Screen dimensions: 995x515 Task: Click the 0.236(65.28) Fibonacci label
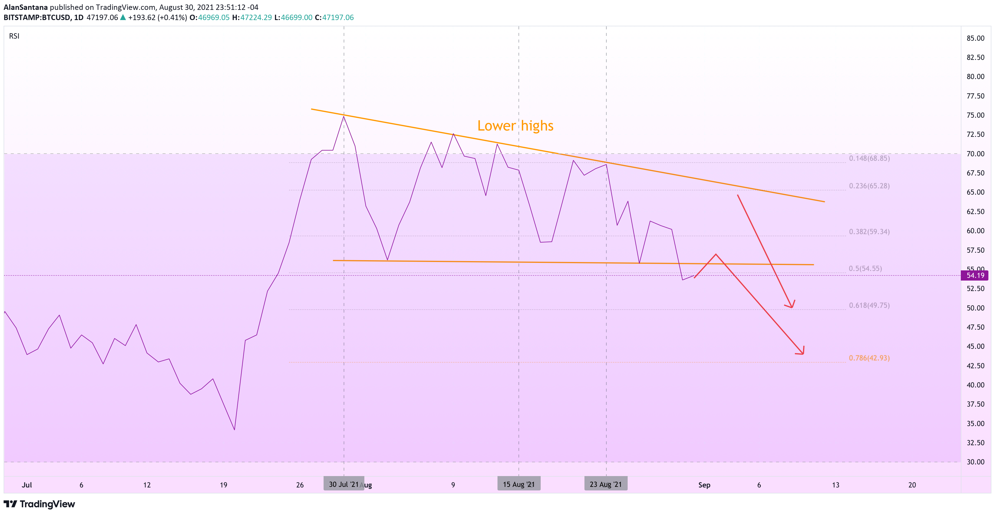point(869,186)
